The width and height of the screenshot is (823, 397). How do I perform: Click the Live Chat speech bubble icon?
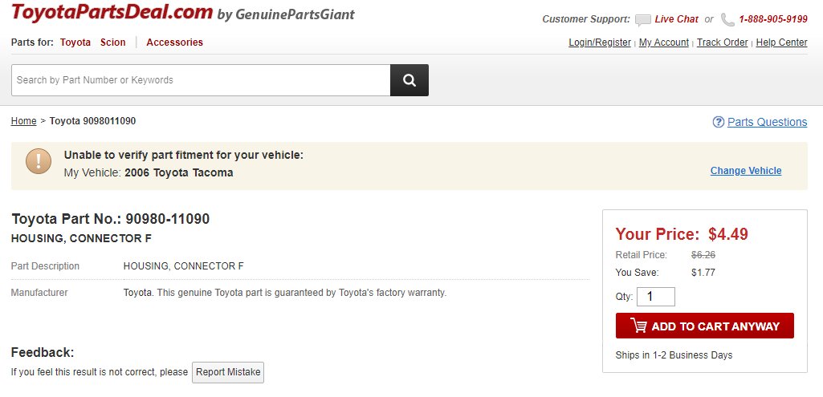tap(642, 20)
